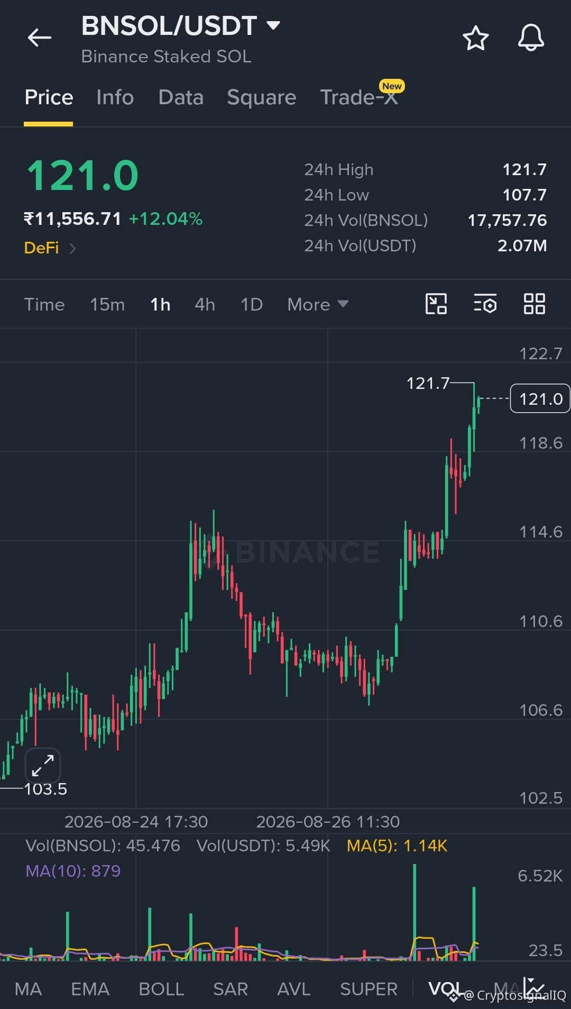Tap the 103.5 low marker on chart
571x1009 pixels.
tap(45, 789)
